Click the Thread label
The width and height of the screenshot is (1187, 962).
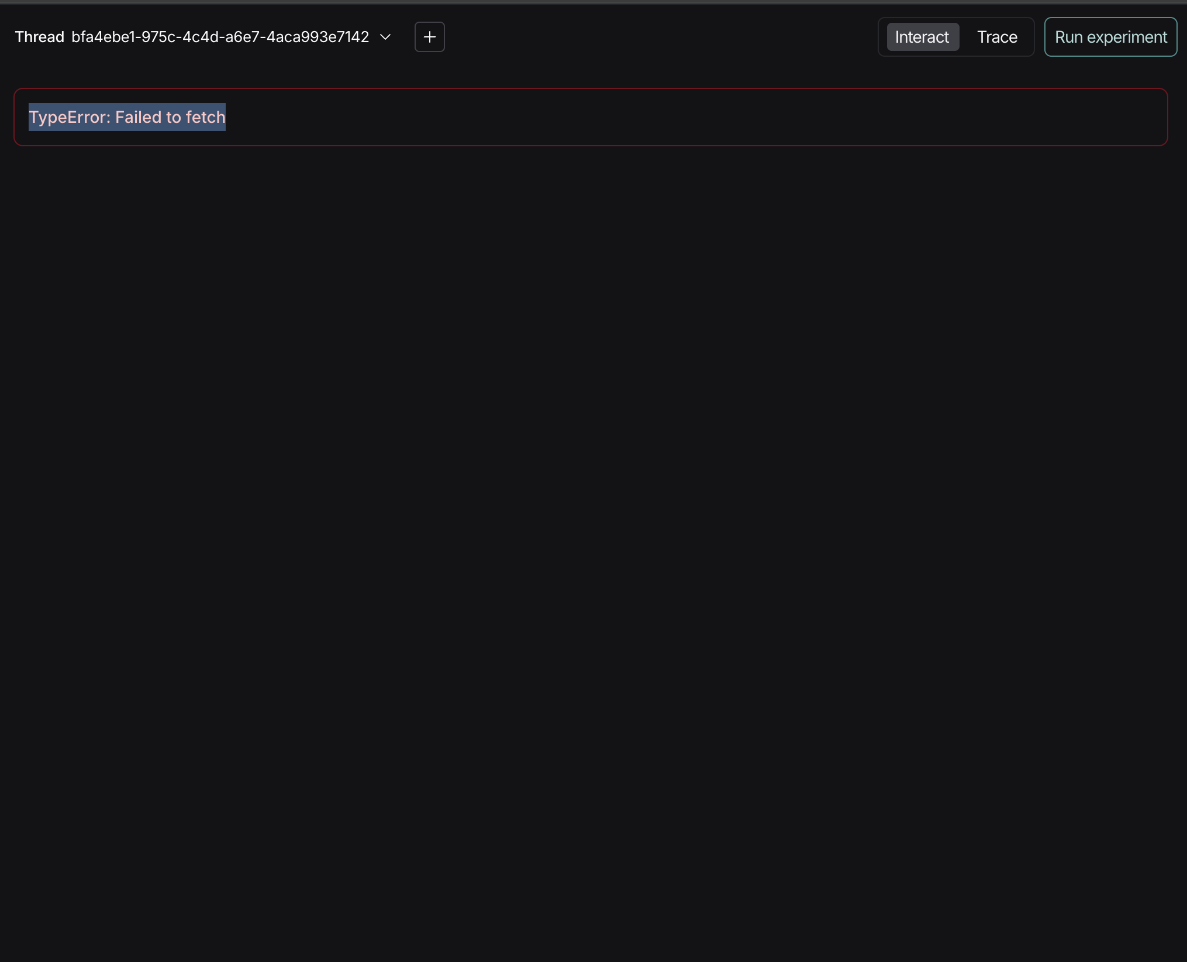pos(39,37)
